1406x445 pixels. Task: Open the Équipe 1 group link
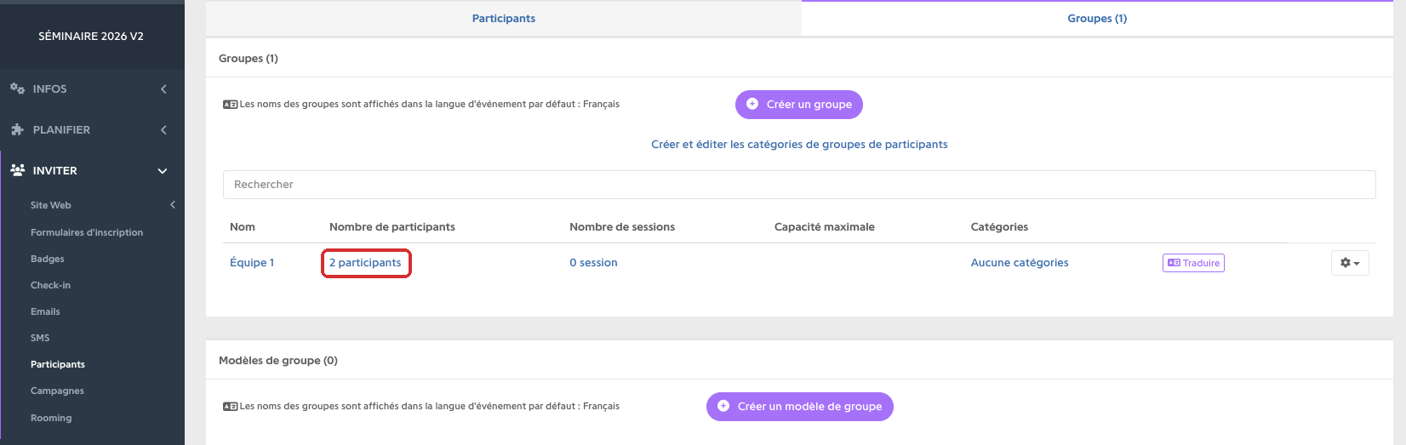[x=252, y=263]
